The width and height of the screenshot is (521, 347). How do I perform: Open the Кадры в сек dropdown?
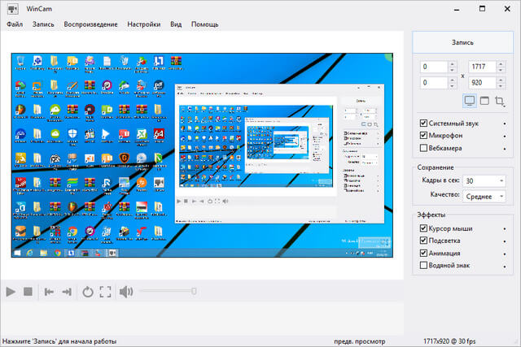pyautogui.click(x=484, y=180)
